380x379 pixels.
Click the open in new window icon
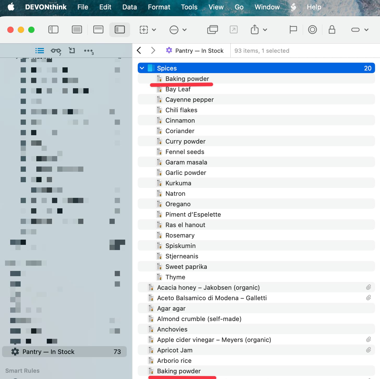(212, 29)
